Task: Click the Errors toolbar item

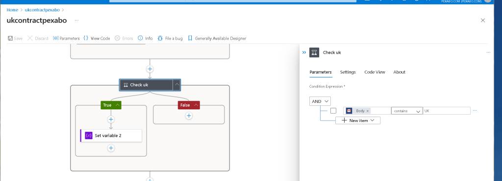Action: click(124, 38)
